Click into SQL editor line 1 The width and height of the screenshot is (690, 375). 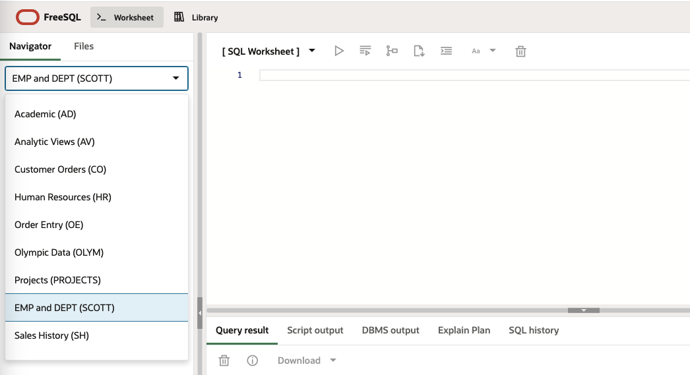tap(462, 75)
